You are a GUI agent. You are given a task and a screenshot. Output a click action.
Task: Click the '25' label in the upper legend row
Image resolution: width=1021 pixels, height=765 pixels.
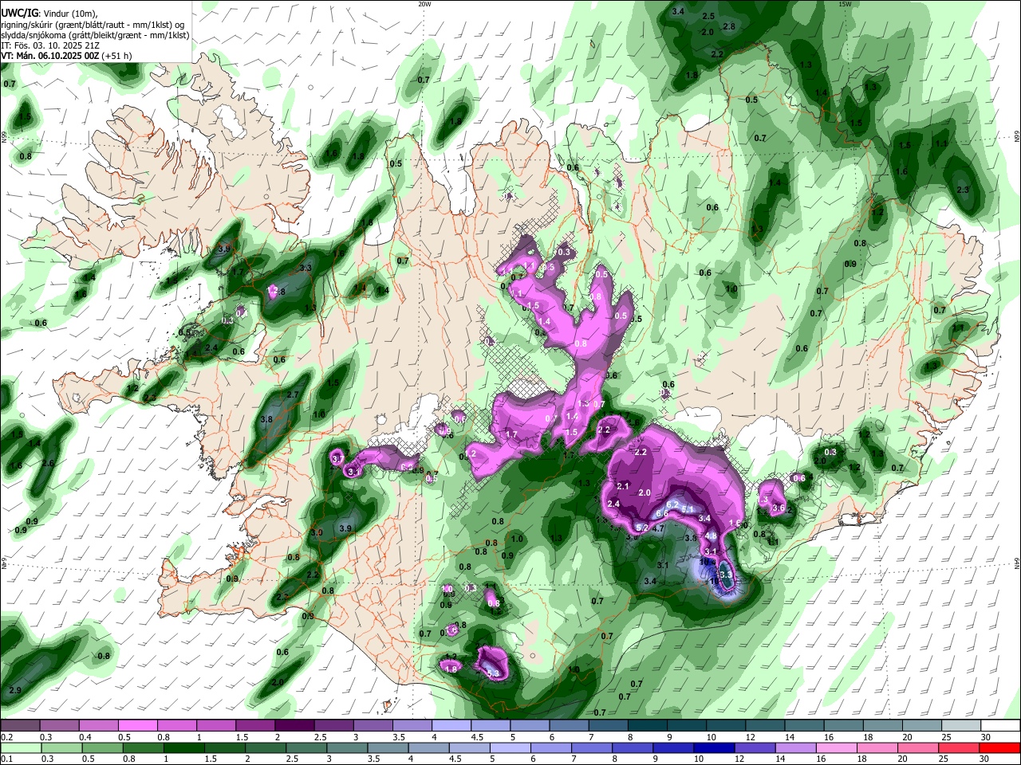point(946,737)
